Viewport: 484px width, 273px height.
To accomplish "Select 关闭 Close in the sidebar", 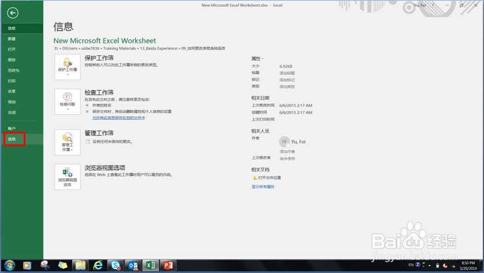I will (x=22, y=113).
